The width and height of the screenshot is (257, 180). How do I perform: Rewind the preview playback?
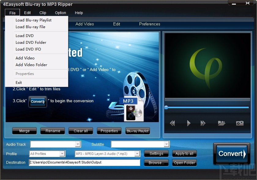172,123
